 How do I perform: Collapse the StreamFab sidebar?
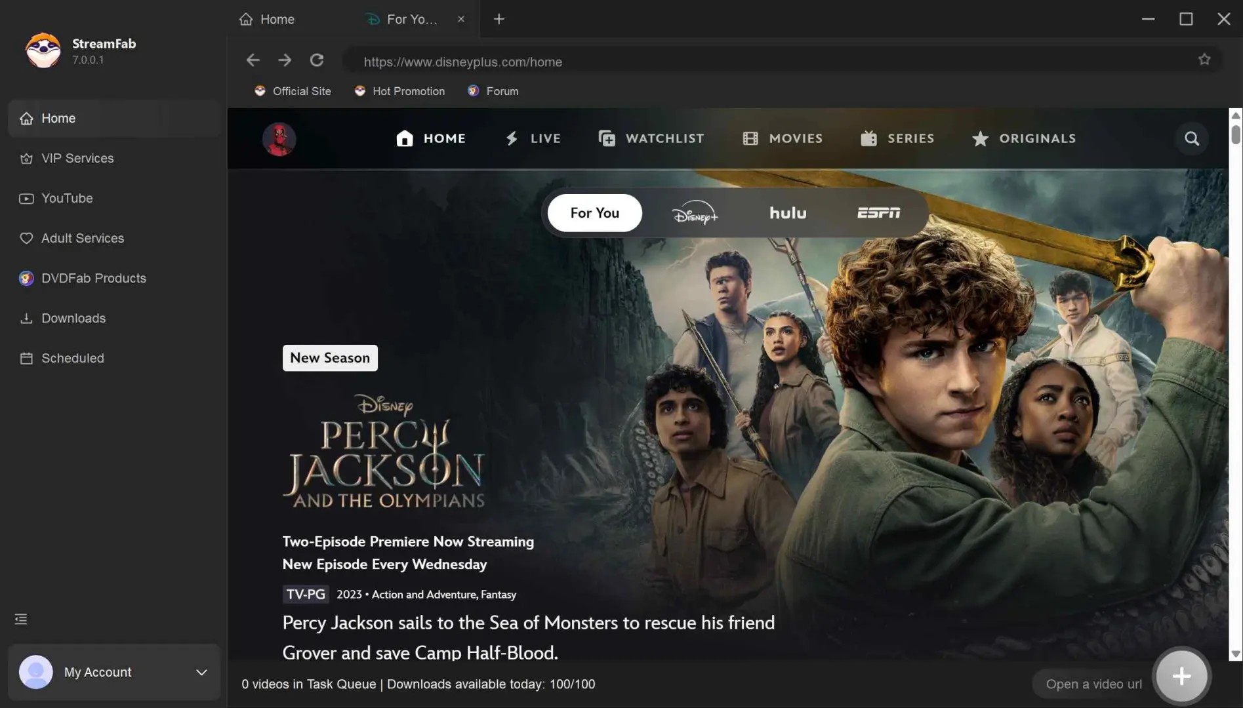tap(20, 619)
